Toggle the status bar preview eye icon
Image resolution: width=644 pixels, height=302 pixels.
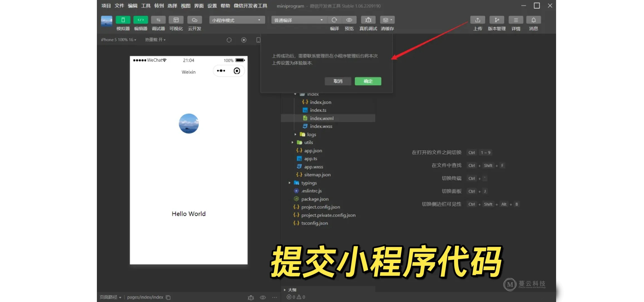pyautogui.click(x=263, y=298)
